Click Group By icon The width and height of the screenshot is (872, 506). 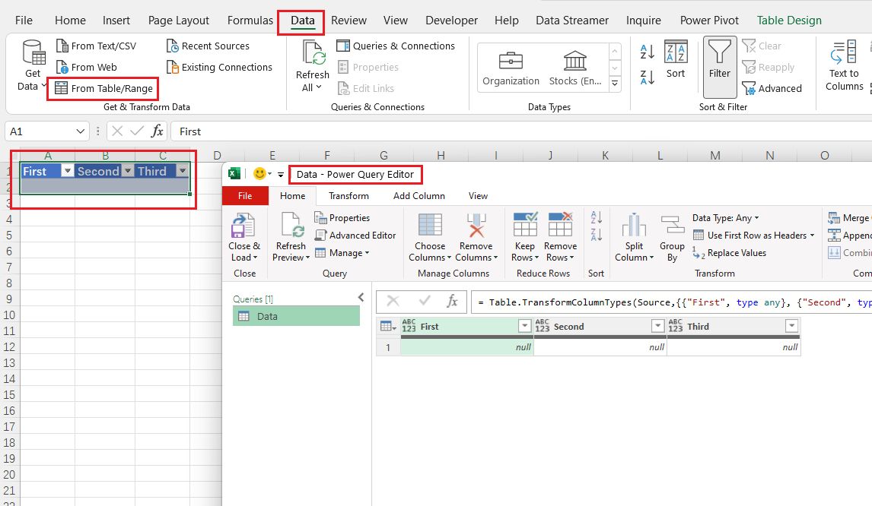(673, 225)
